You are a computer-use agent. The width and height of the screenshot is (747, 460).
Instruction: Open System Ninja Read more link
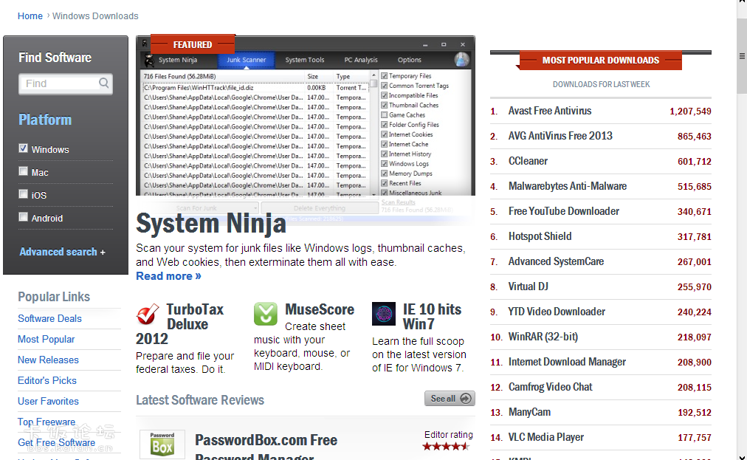168,276
